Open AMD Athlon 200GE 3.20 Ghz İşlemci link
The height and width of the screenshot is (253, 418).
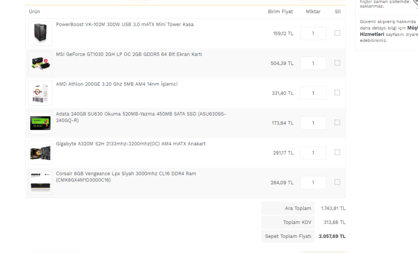[x=117, y=84]
